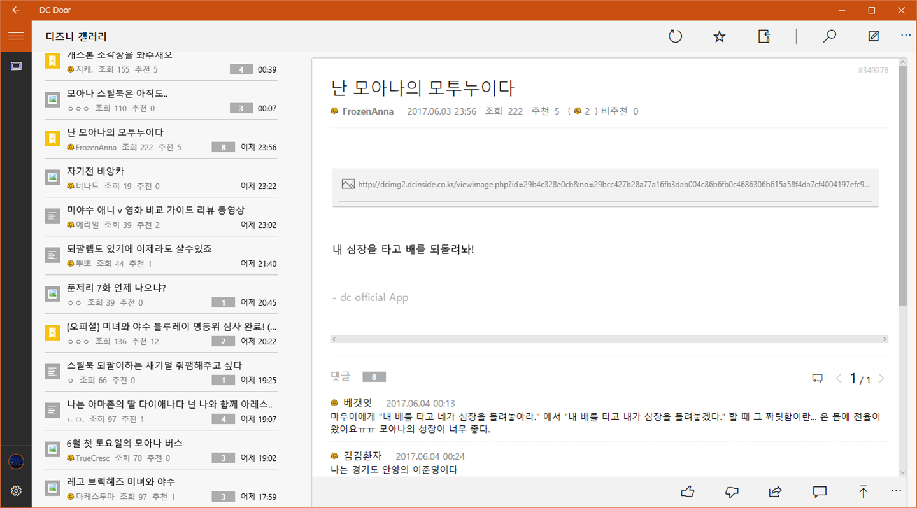The image size is (917, 508).
Task: Expand bottom bar more options ellipsis
Action: pyautogui.click(x=896, y=491)
